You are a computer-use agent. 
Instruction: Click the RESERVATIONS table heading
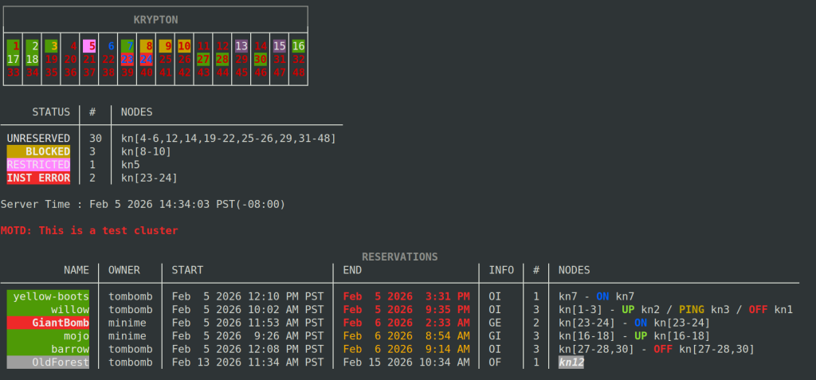pyautogui.click(x=399, y=257)
